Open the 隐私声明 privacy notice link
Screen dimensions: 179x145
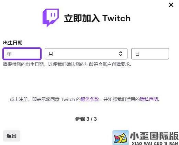pos(149,99)
